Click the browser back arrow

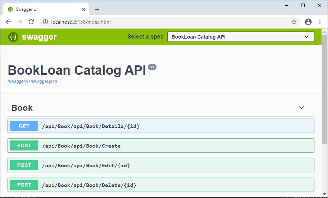[8, 22]
